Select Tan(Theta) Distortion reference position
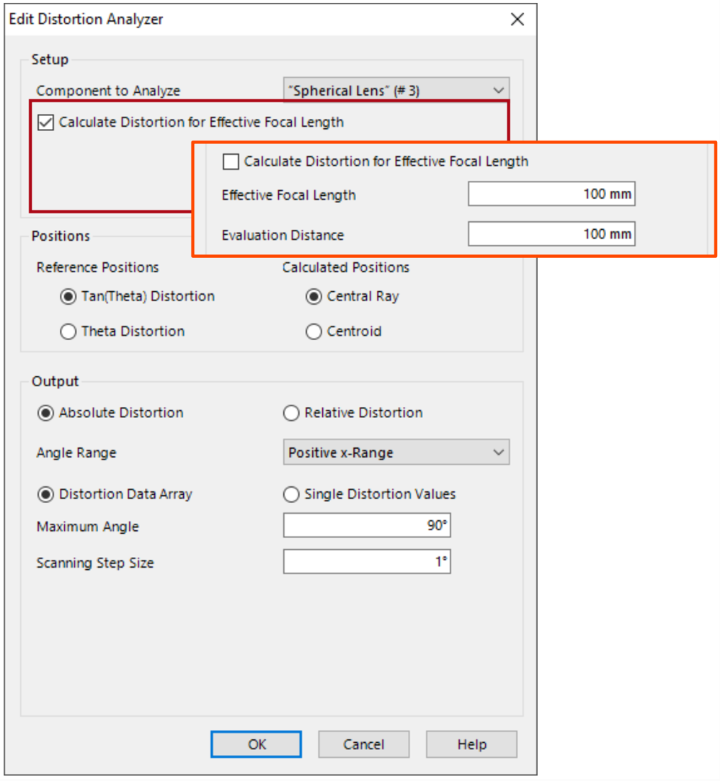The image size is (720, 781). (68, 296)
